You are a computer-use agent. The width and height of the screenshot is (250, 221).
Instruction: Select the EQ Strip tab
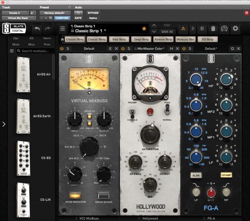coord(208,40)
